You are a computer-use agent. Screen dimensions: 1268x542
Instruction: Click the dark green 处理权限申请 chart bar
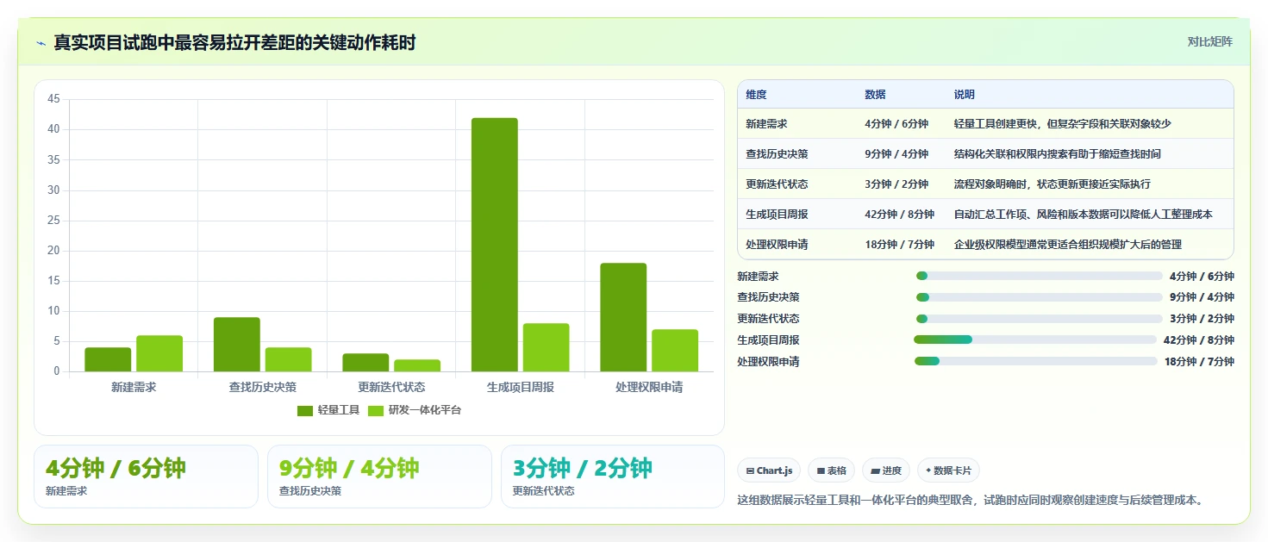pos(623,317)
